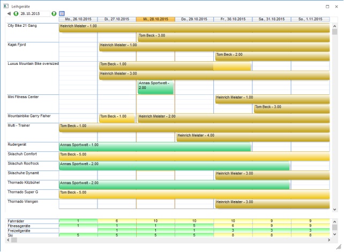
Task: Click Annas Sportwelt booking on Luxus Mountain Bike
Action: point(155,87)
